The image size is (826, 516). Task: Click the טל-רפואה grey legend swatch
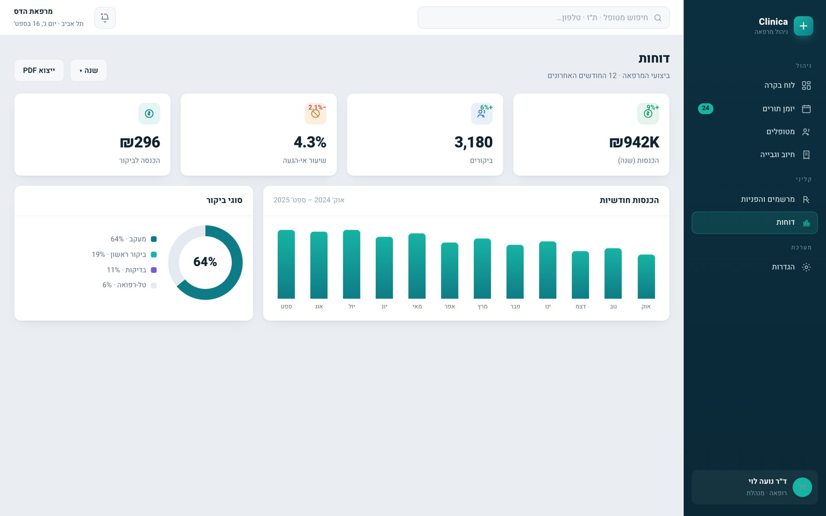(154, 285)
